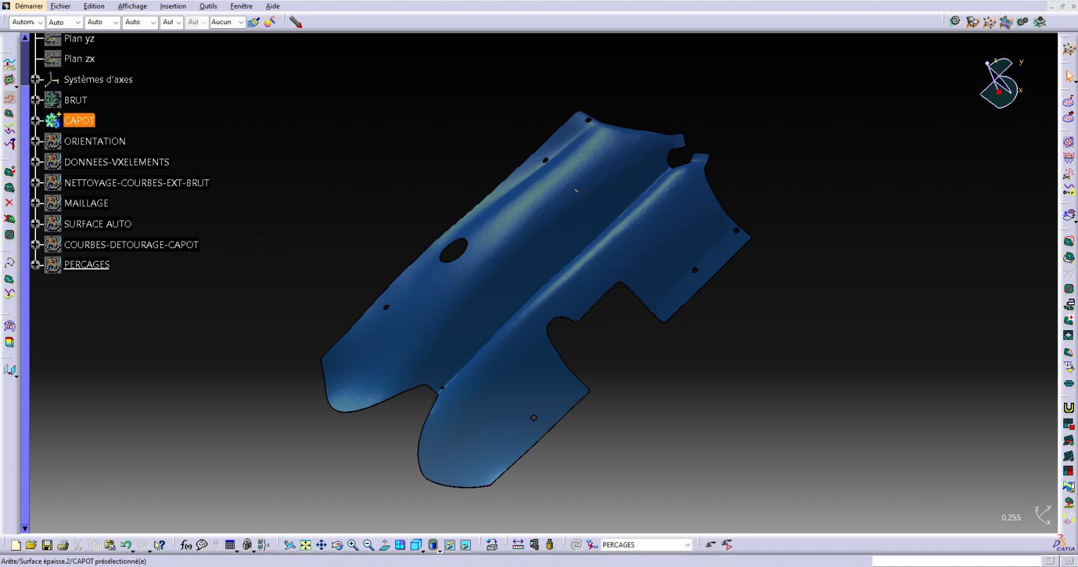This screenshot has height=567, width=1078.
Task: Toggle the Swap visible space icon
Action: pyautogui.click(x=465, y=545)
